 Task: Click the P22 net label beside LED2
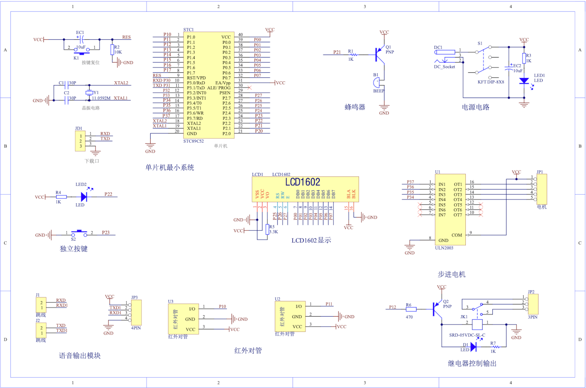tap(108, 194)
